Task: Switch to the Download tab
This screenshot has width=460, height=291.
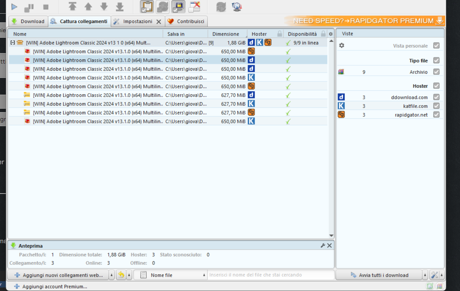Action: coord(28,21)
